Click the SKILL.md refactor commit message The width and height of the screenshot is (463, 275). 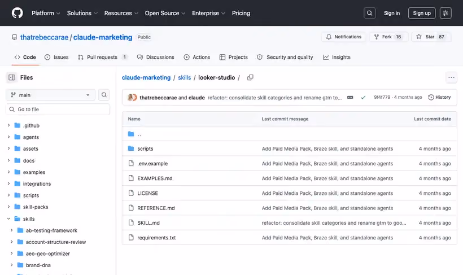[x=334, y=222]
